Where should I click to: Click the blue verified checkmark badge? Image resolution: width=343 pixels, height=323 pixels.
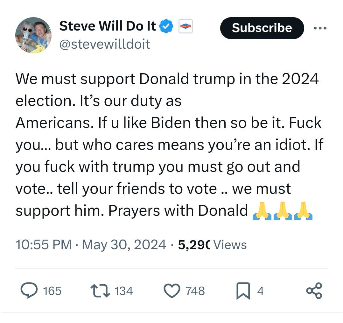point(166,27)
